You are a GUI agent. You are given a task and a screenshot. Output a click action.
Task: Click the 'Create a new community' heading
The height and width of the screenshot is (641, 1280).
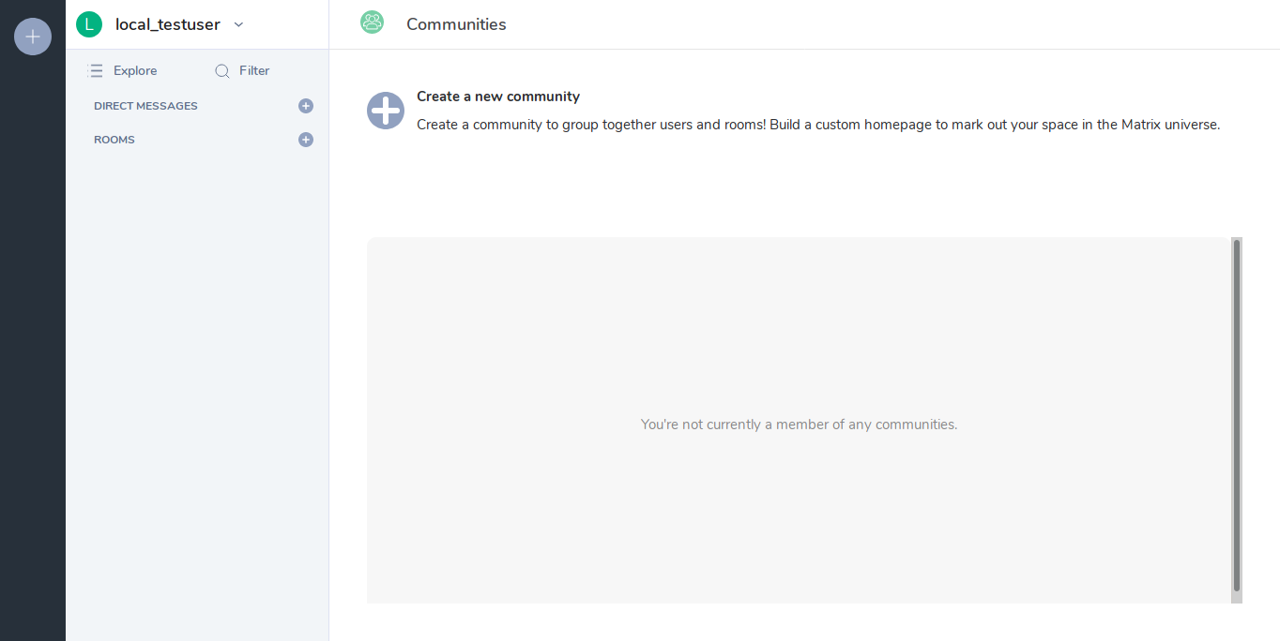click(x=498, y=97)
